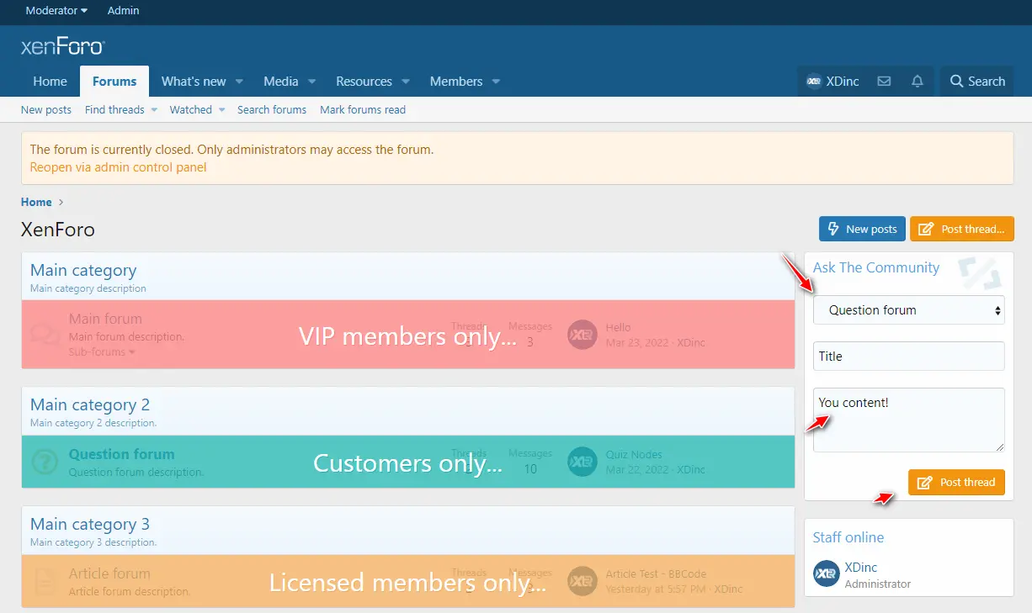Open the Members tab
1032x613 pixels.
(456, 82)
